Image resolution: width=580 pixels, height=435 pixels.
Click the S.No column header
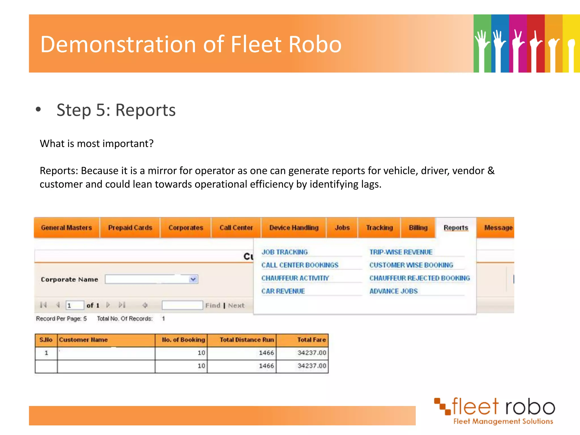point(46,340)
